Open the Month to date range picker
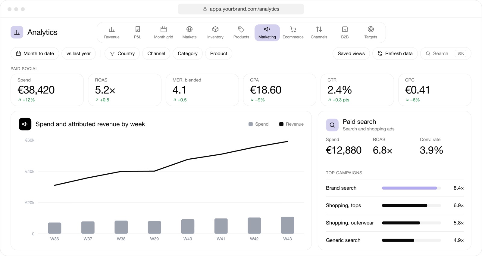The height and width of the screenshot is (256, 482). [35, 53]
